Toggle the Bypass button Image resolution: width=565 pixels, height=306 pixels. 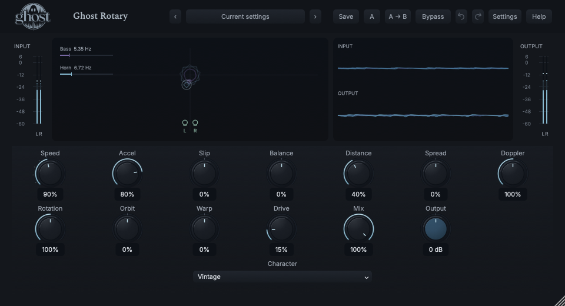[x=433, y=16]
